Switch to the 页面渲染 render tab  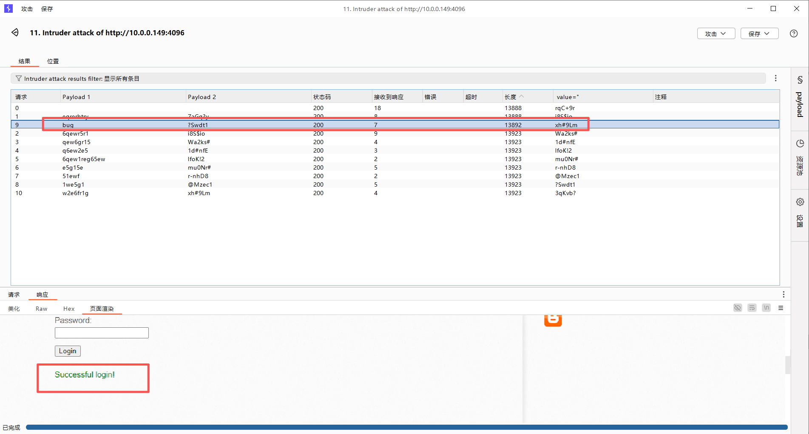pyautogui.click(x=102, y=309)
